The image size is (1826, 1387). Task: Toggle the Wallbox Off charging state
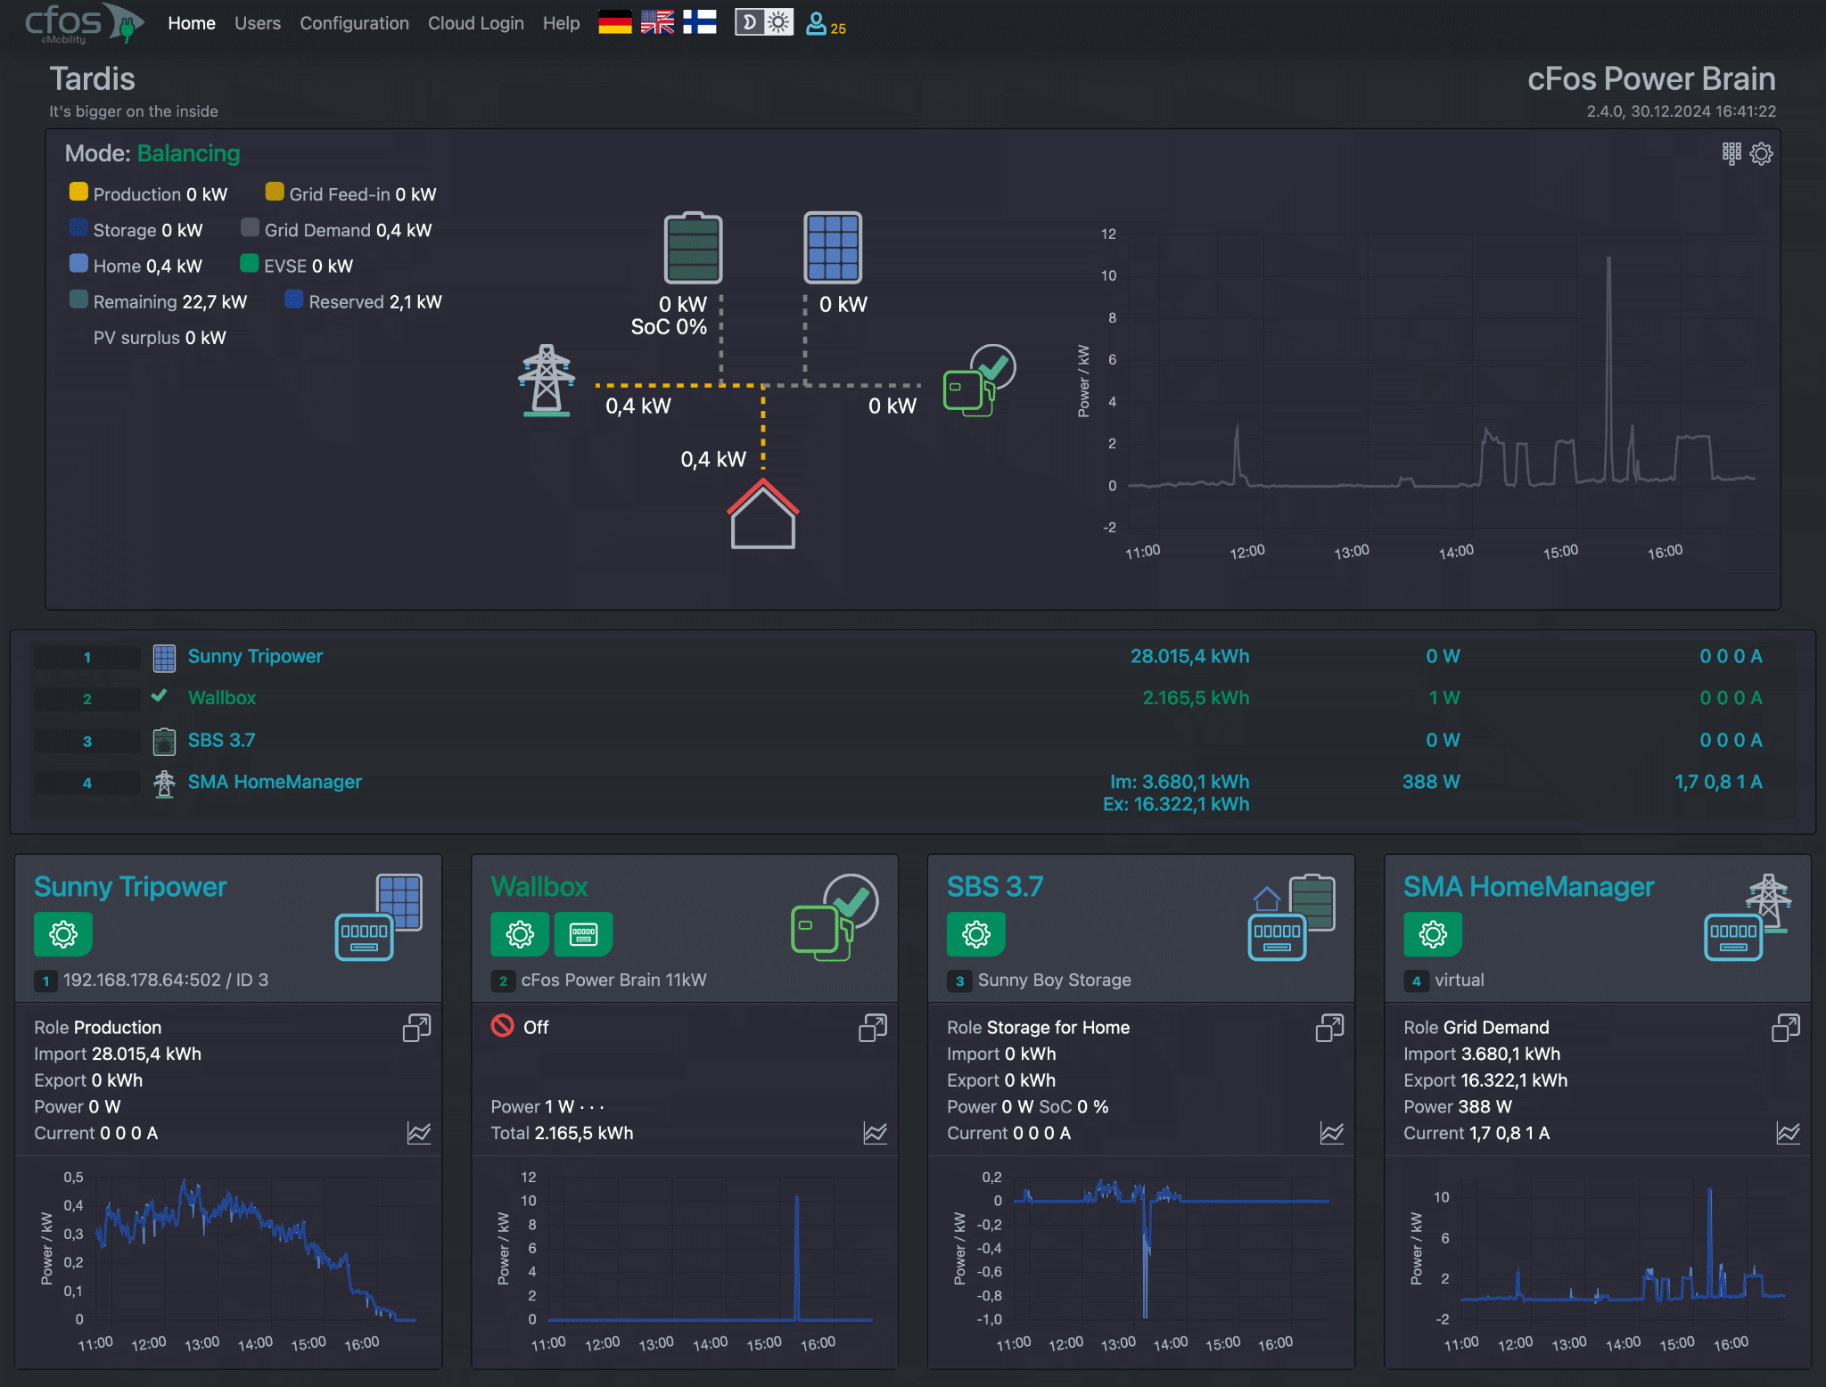pyautogui.click(x=520, y=1027)
